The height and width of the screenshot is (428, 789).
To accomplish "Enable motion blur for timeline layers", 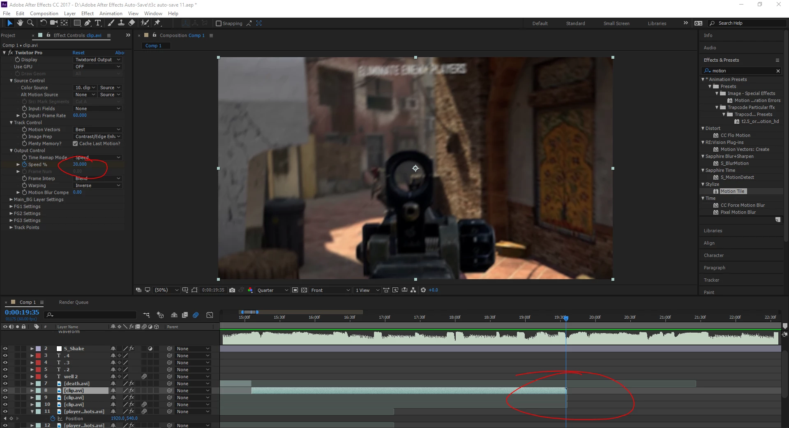I will pyautogui.click(x=196, y=315).
